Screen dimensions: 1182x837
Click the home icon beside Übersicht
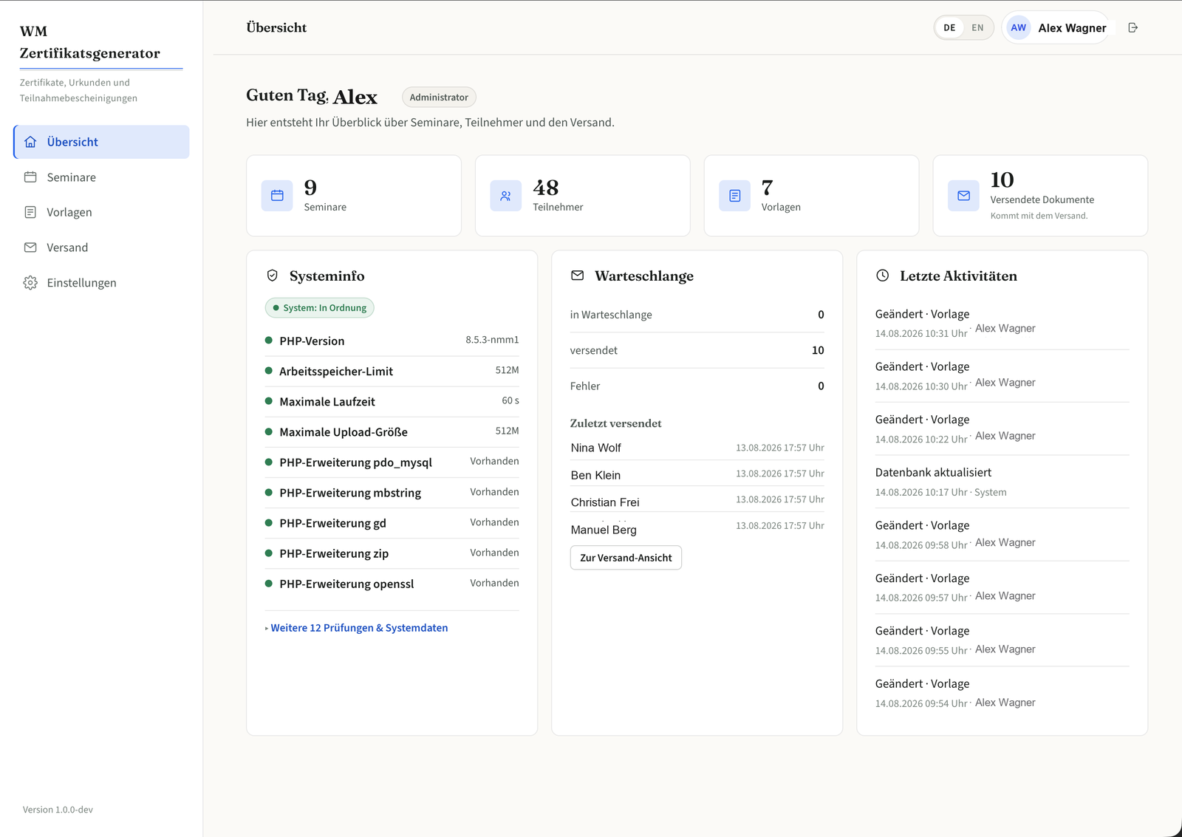30,142
